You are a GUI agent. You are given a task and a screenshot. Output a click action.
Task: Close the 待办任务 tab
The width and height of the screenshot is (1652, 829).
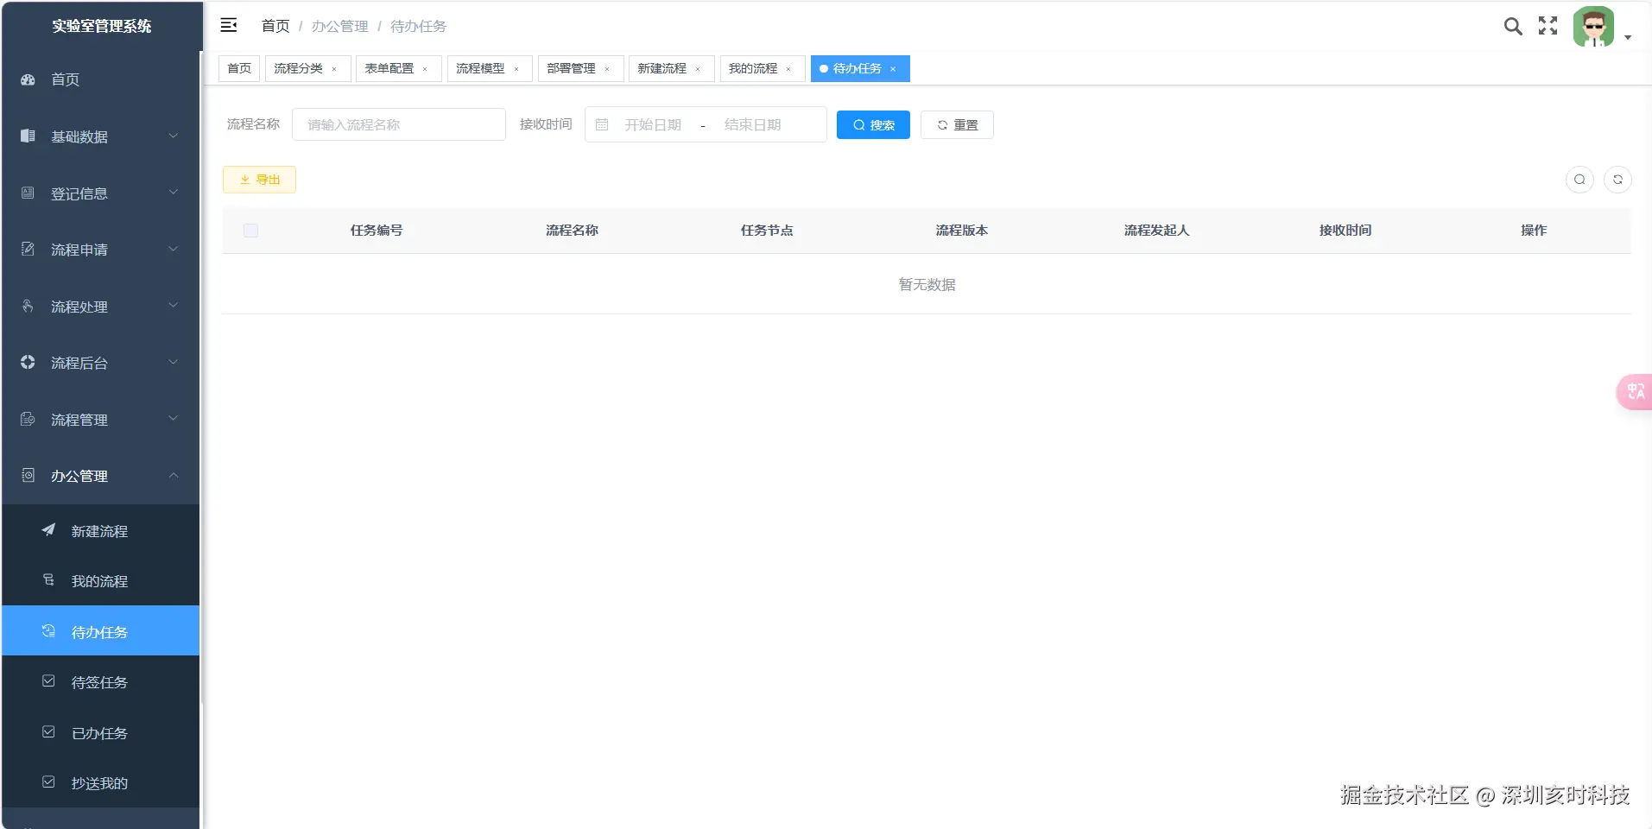point(893,69)
